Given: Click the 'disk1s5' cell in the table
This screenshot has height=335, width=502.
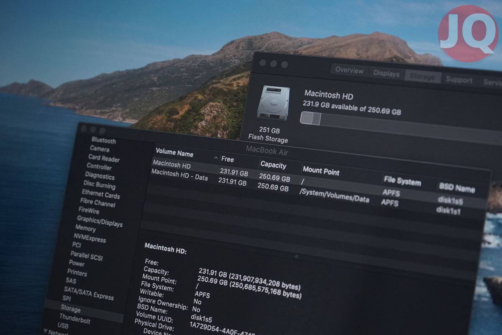Looking at the screenshot, I should coord(450,200).
